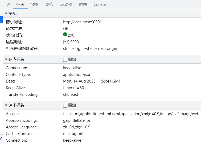The image size is (201, 143).
Task: Click the request URL http://localhost:9090/
Action: click(x=82, y=22)
